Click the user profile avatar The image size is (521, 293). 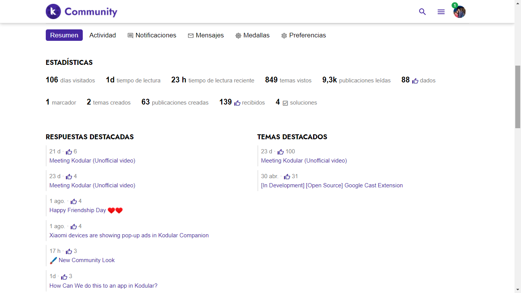(459, 12)
